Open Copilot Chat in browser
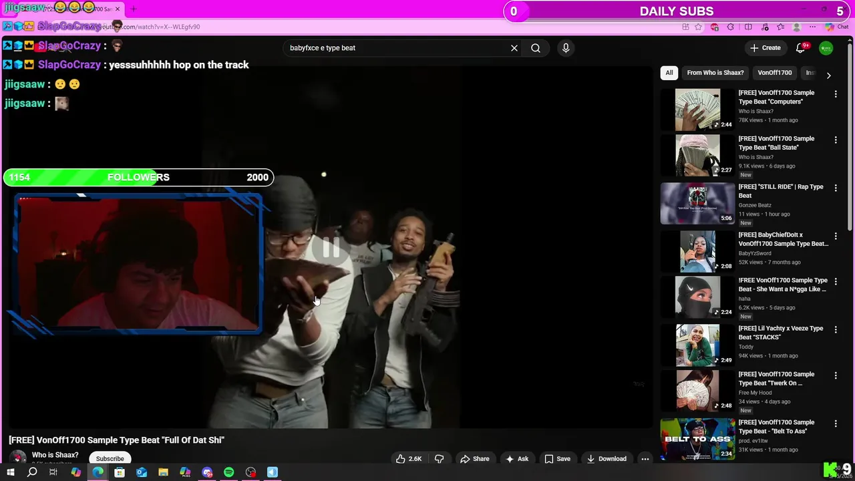Image resolution: width=855 pixels, height=481 pixels. [836, 27]
